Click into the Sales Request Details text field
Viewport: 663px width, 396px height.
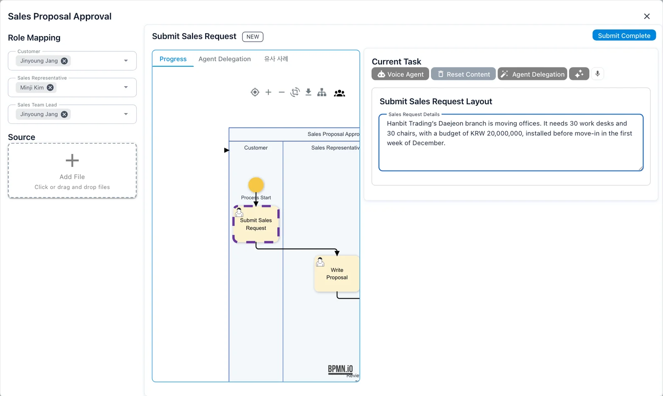pyautogui.click(x=511, y=142)
